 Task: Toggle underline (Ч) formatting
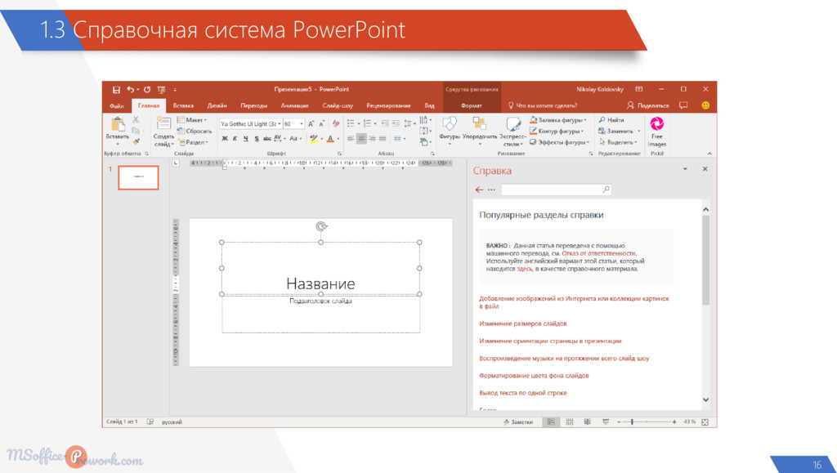[245, 139]
